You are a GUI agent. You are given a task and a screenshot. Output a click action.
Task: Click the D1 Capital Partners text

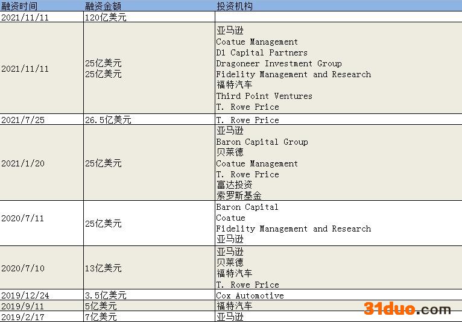[262, 52]
